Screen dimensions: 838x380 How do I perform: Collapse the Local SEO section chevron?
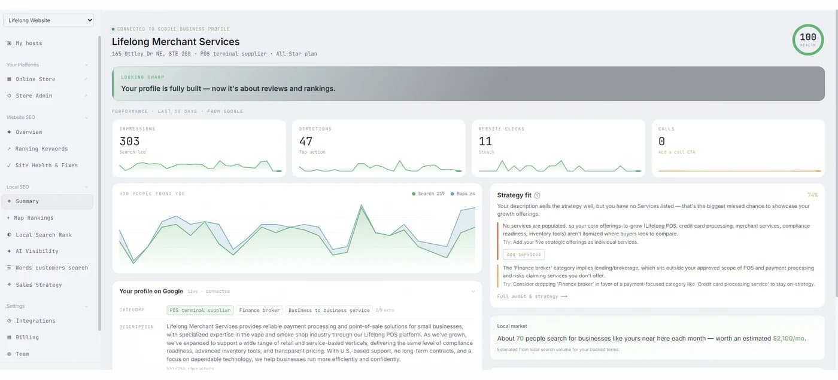point(86,187)
